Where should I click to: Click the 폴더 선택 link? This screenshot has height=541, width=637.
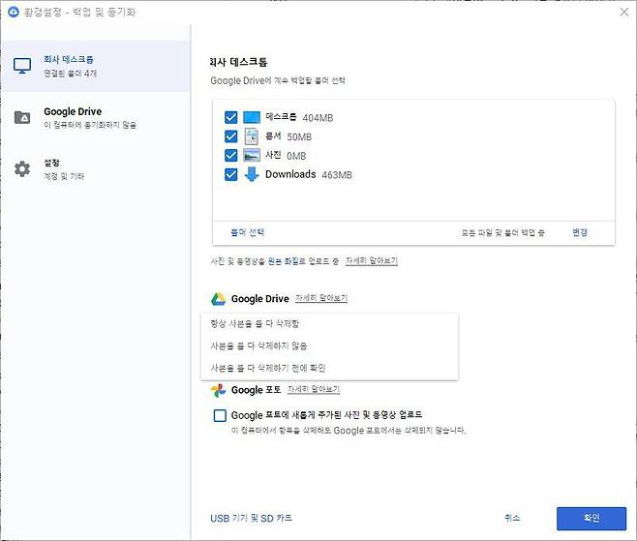click(248, 232)
